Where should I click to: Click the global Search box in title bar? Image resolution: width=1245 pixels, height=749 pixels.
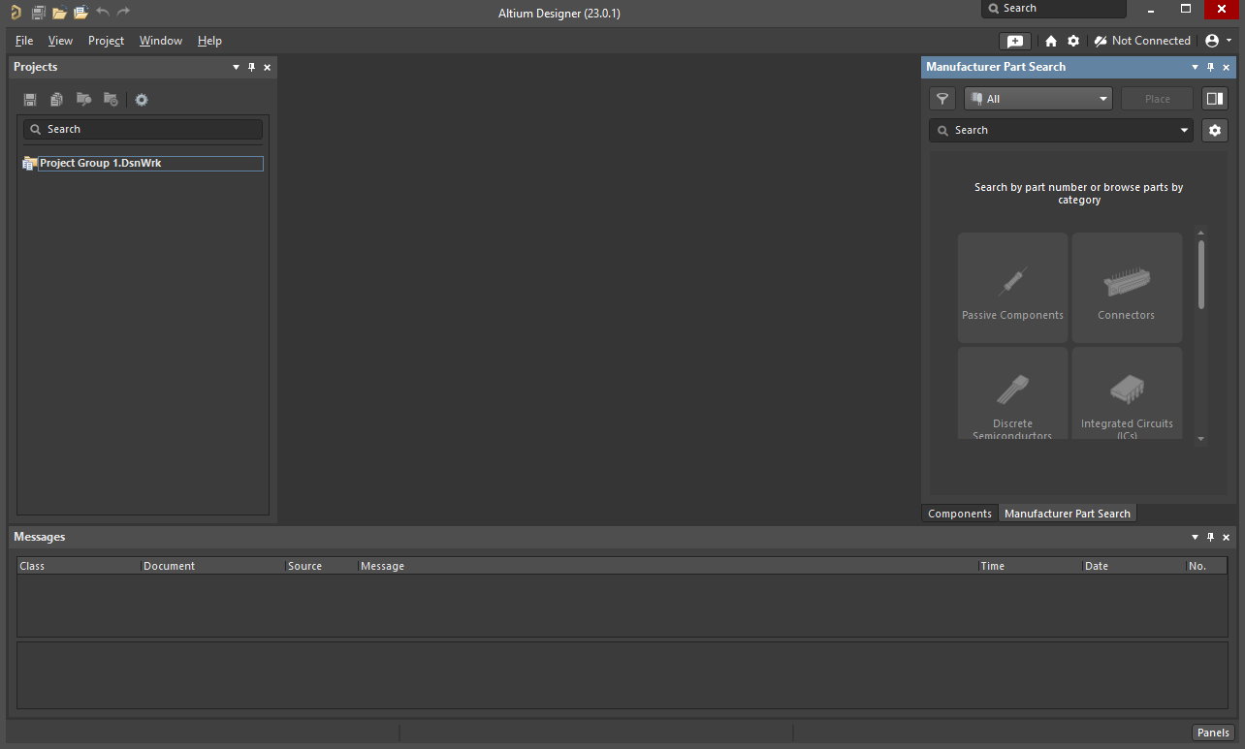1054,9
